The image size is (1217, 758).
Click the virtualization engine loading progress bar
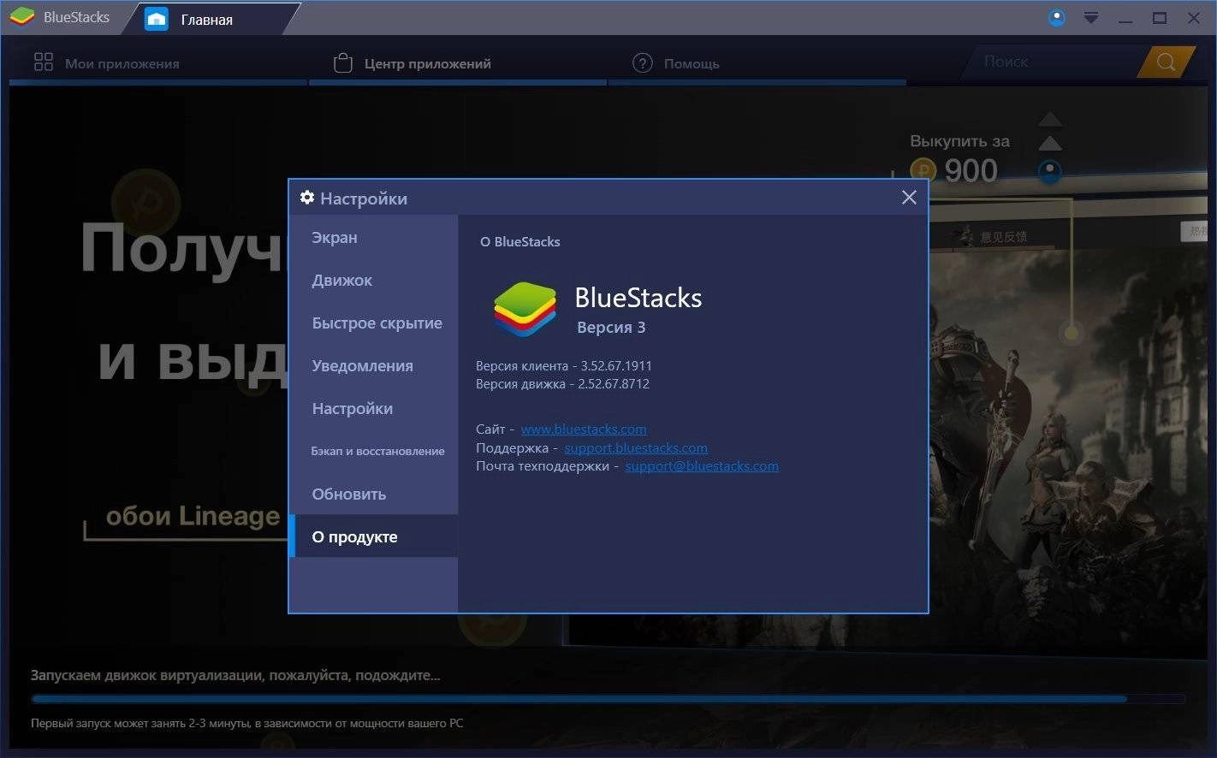(608, 699)
